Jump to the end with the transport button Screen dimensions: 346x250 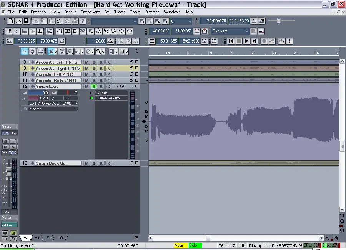[254, 41]
